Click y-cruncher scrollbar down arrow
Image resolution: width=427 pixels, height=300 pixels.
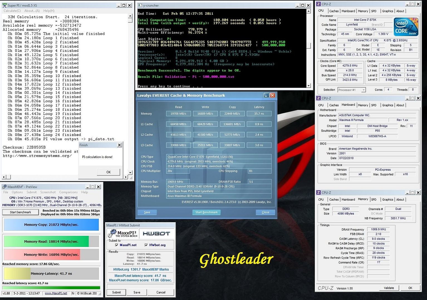(x=308, y=86)
